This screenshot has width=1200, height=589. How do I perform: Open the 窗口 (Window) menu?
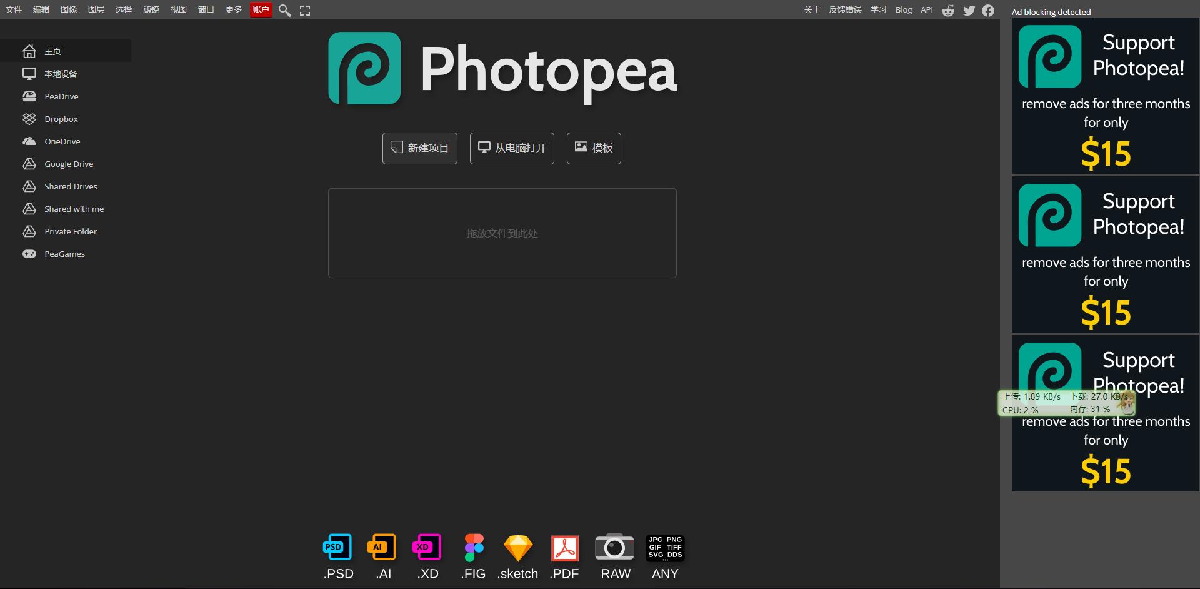click(206, 9)
